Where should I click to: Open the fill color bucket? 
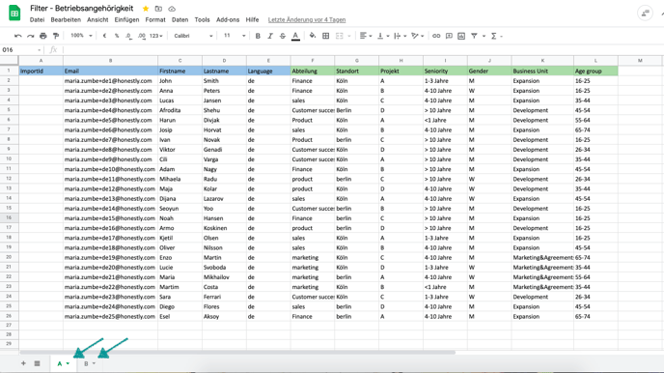click(x=313, y=36)
